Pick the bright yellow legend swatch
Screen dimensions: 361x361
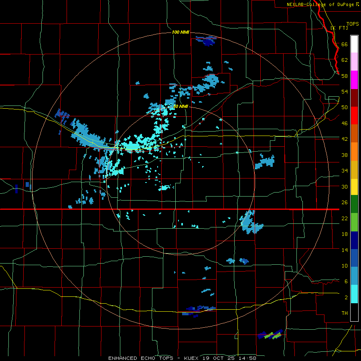pos(354,187)
